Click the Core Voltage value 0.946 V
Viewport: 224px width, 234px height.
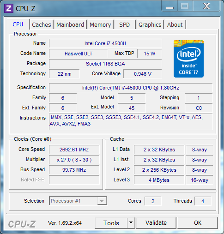[x=143, y=74]
